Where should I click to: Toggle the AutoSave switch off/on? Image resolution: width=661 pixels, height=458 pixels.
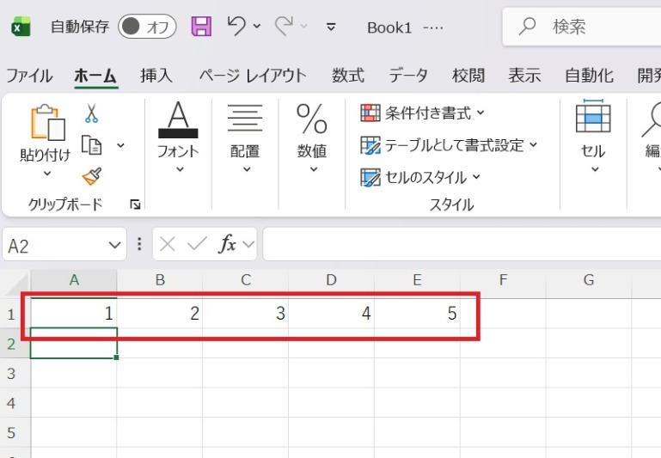(x=147, y=27)
